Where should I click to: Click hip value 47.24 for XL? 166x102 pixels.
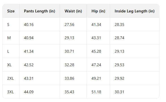[x=96, y=65]
